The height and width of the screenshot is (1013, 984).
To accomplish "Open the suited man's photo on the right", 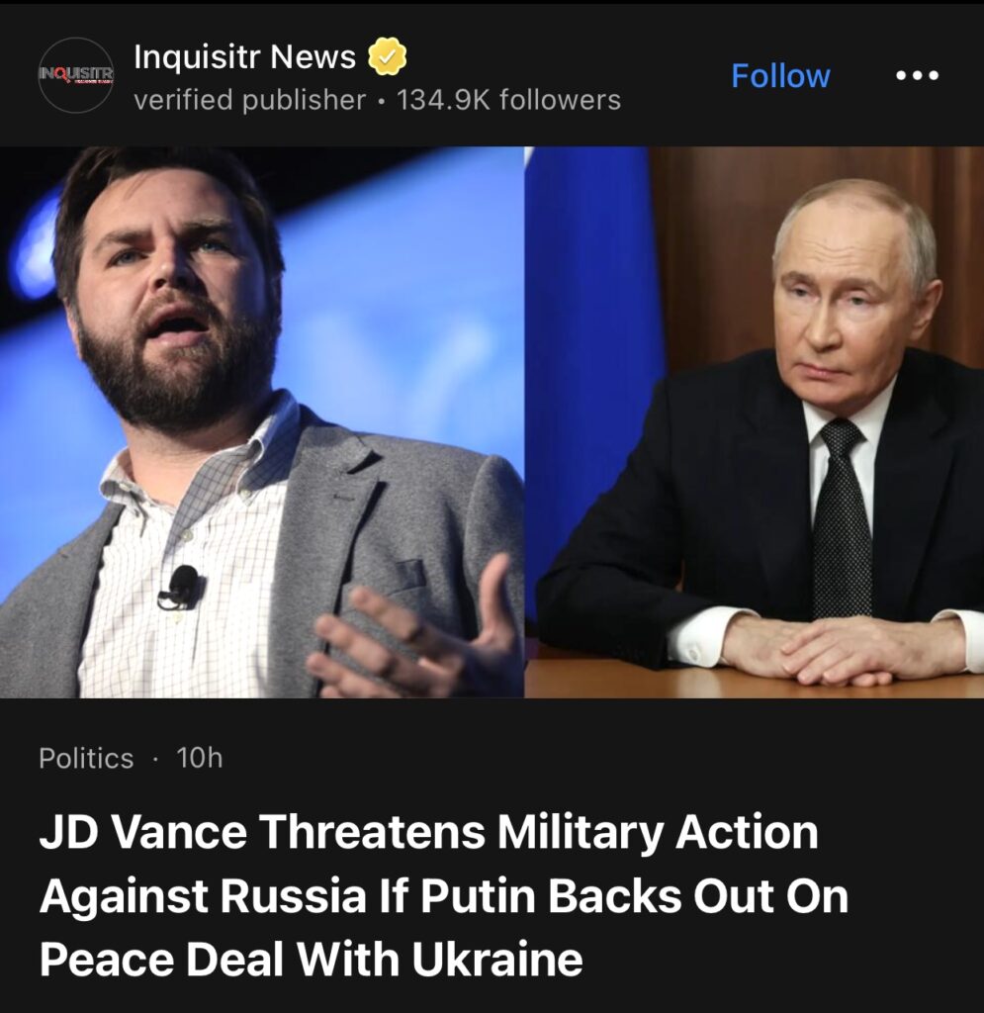I will 755,421.
